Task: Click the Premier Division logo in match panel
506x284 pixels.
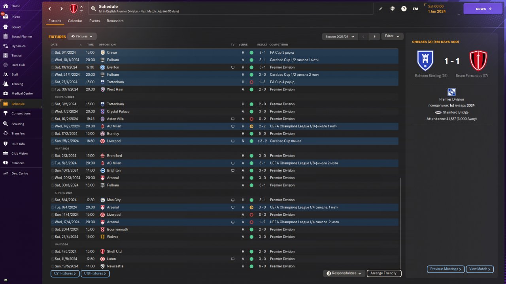Action: click(x=451, y=92)
